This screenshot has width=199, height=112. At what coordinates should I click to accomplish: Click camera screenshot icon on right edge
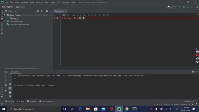coord(197,52)
